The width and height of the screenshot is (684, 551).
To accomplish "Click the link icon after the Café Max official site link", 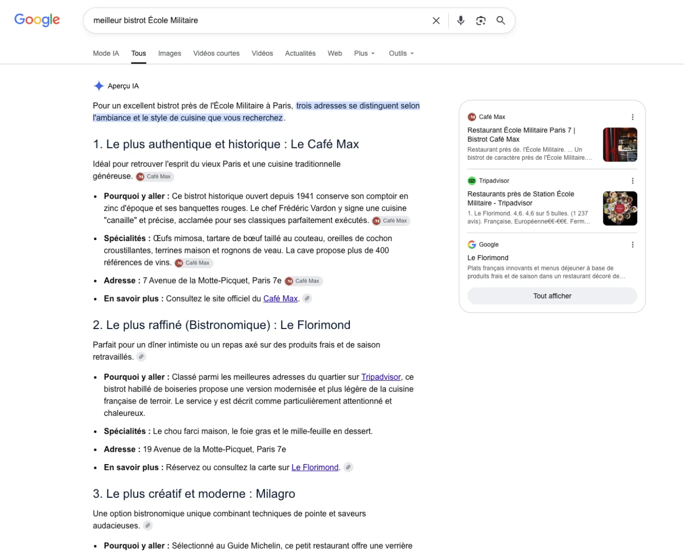I will coord(307,299).
